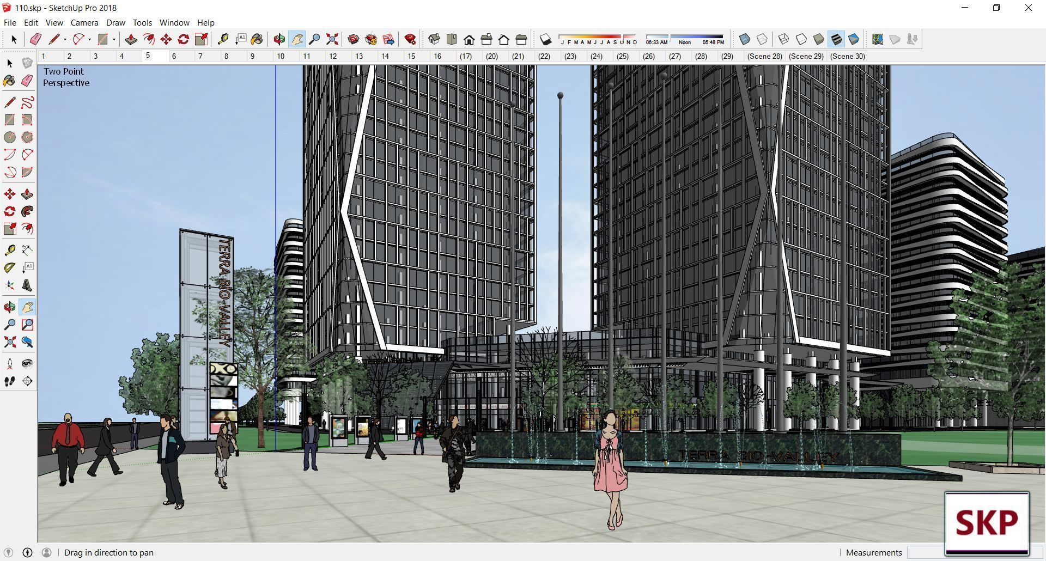Screen dimensions: 1046x561
Task: Click Add Location geo icon
Action: tap(878, 39)
